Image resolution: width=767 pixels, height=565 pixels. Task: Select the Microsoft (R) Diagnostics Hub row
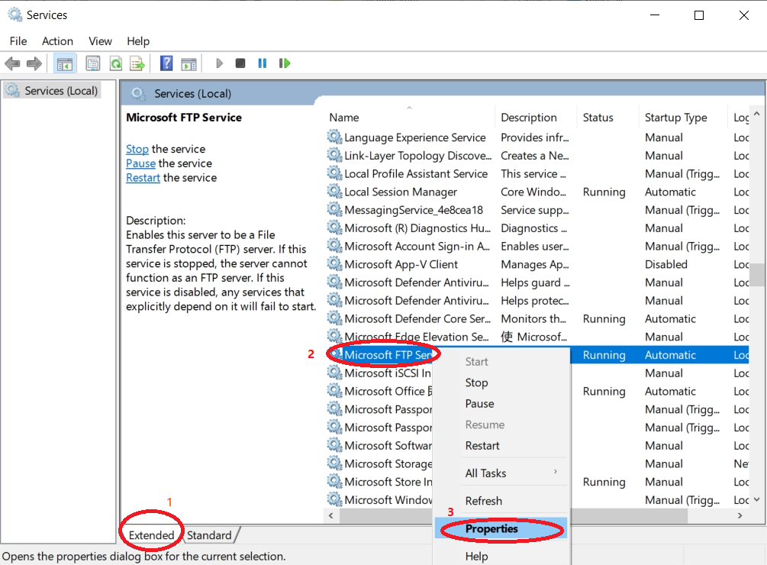537,228
